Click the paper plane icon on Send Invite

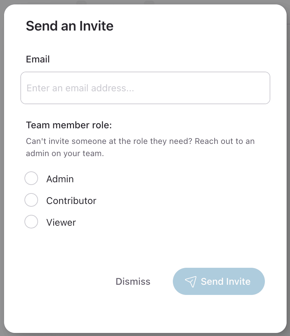point(191,282)
